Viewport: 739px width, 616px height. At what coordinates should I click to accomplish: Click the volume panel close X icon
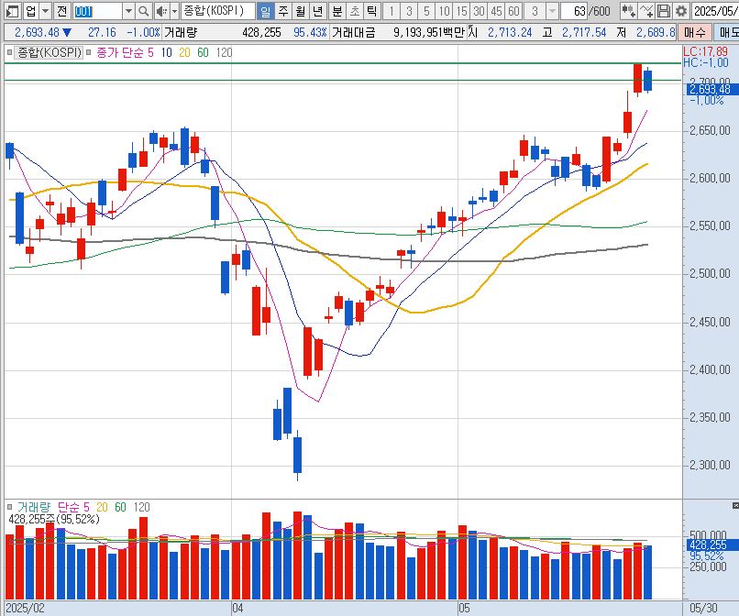tap(735, 506)
